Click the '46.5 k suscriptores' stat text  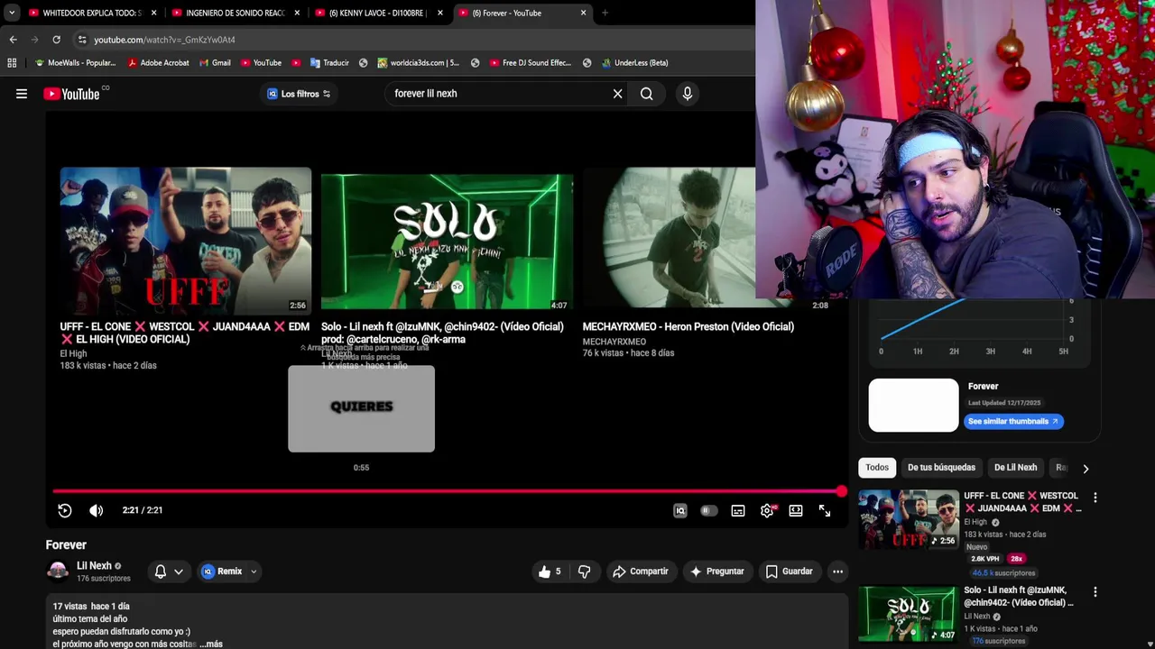(1003, 573)
